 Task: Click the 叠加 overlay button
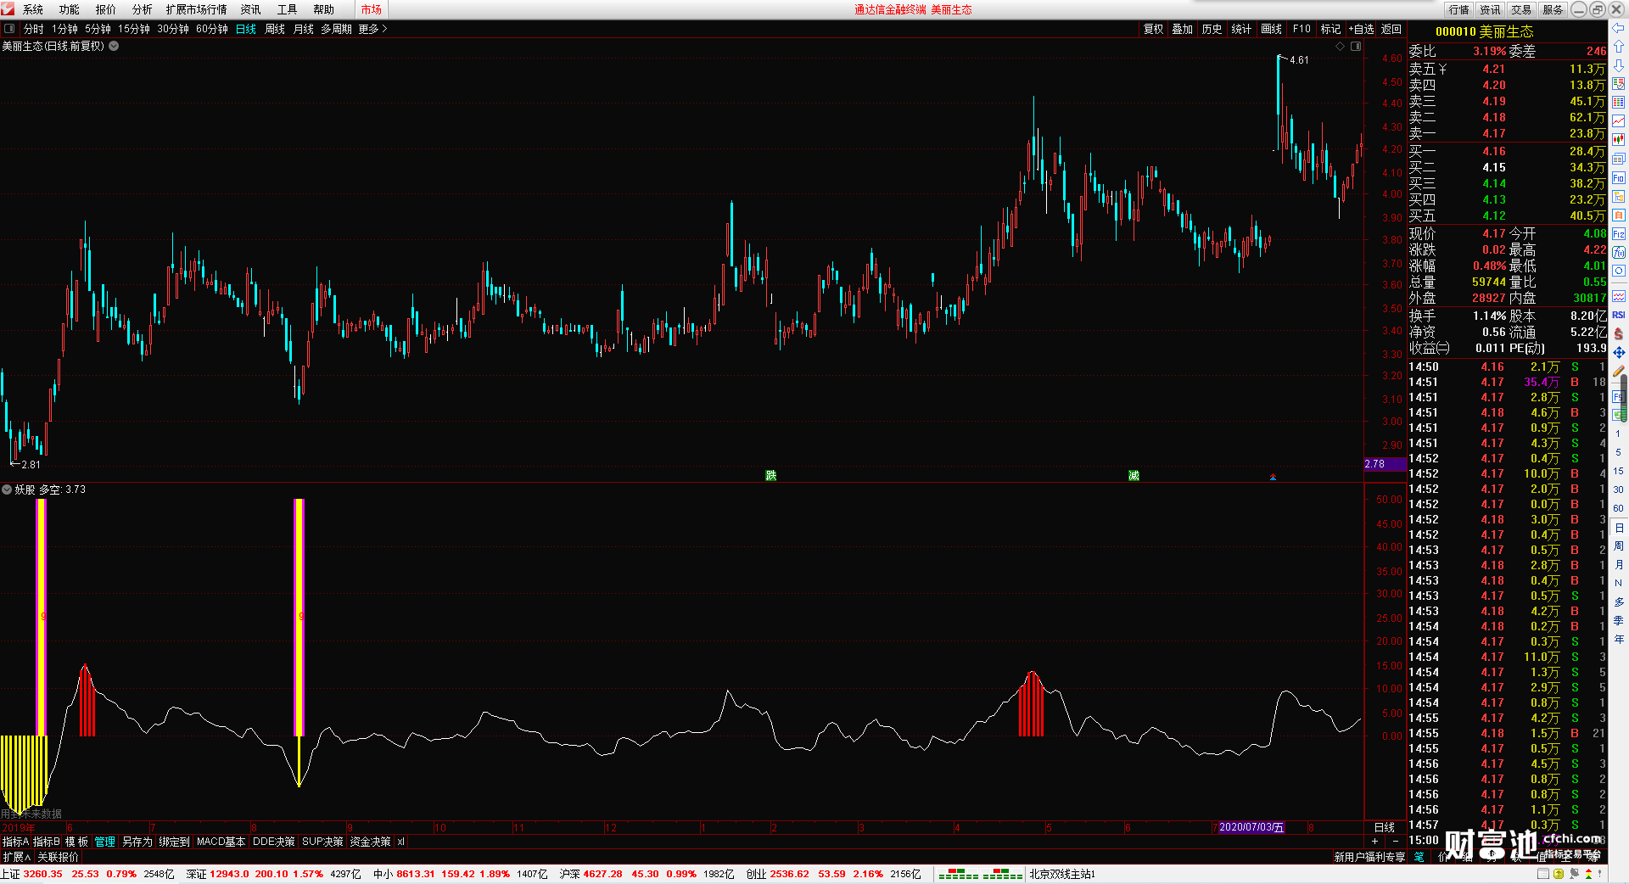point(1183,29)
